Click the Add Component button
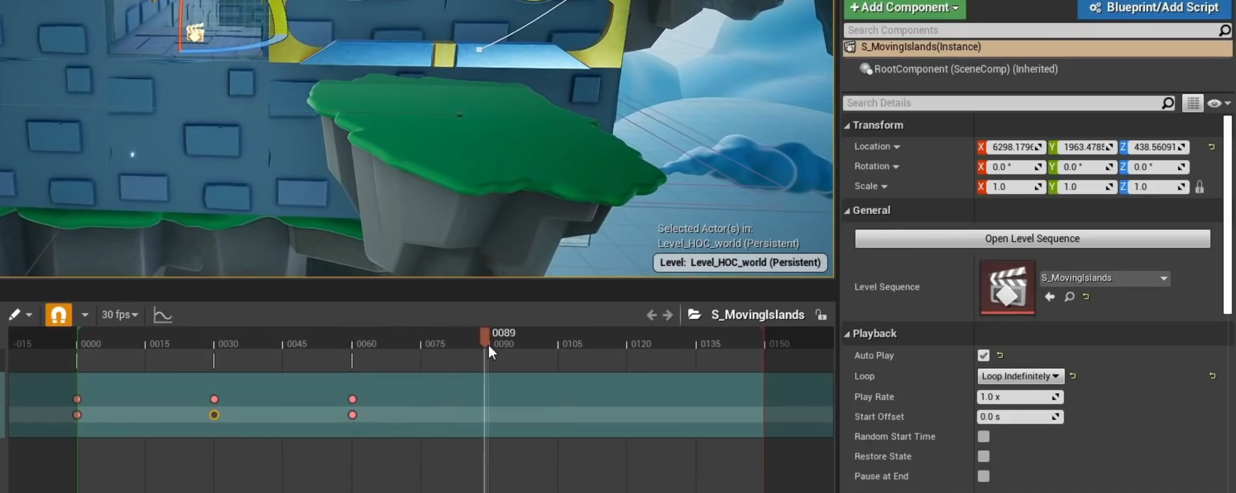Image resolution: width=1236 pixels, height=493 pixels. tap(904, 8)
